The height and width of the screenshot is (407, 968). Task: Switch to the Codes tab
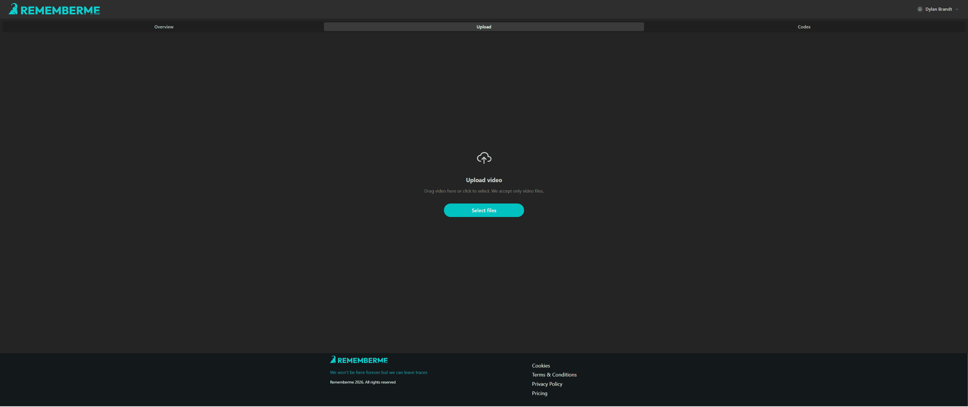[x=804, y=27]
